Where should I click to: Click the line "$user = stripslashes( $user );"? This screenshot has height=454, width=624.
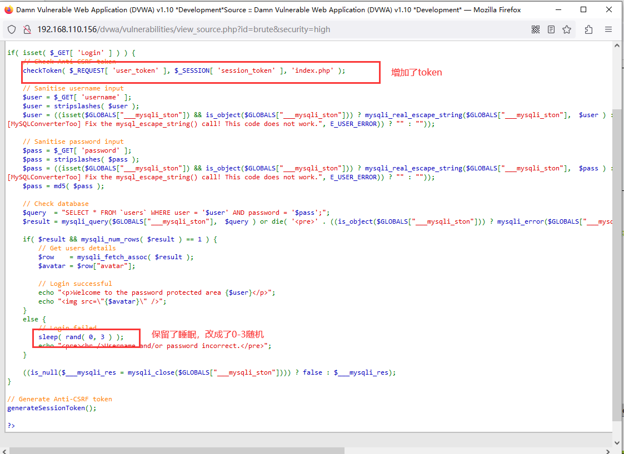click(81, 106)
